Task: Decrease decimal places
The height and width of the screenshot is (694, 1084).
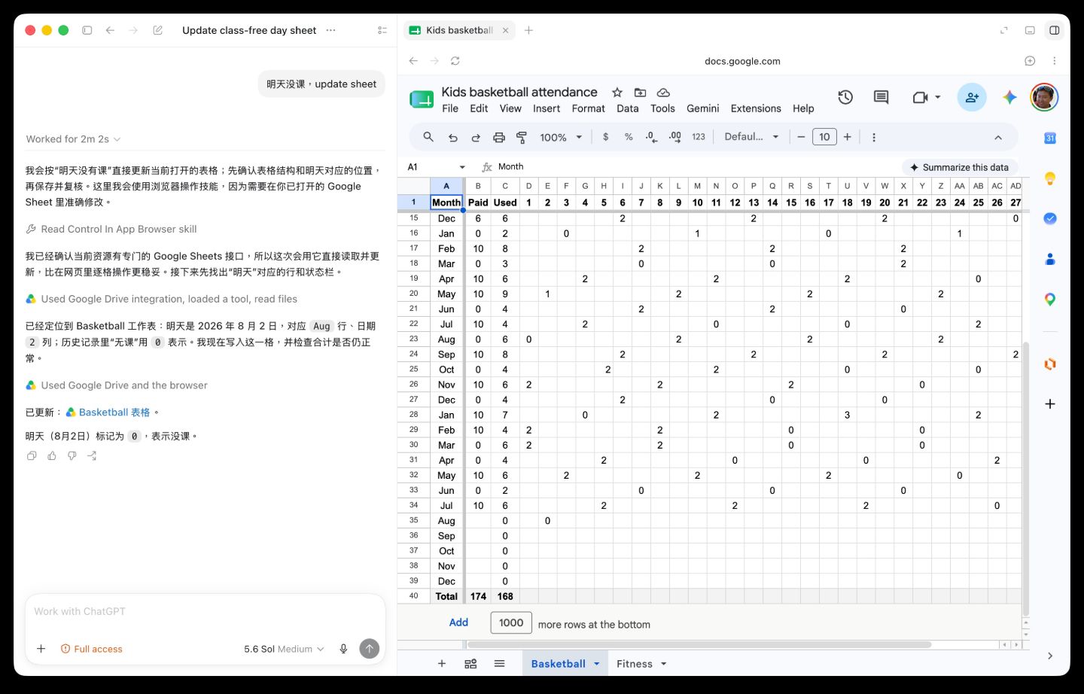Action: coord(652,137)
